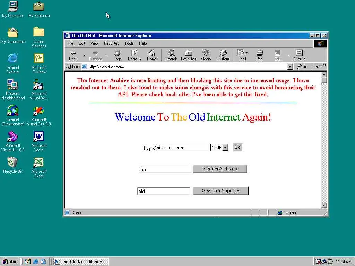Click the Show Desktop Quick Launch icon
This screenshot has height=266, width=355.
28,261
